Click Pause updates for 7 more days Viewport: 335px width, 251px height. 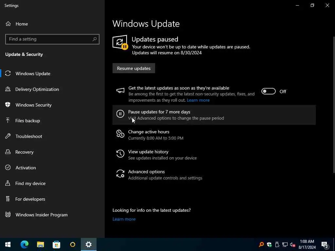[x=214, y=115]
